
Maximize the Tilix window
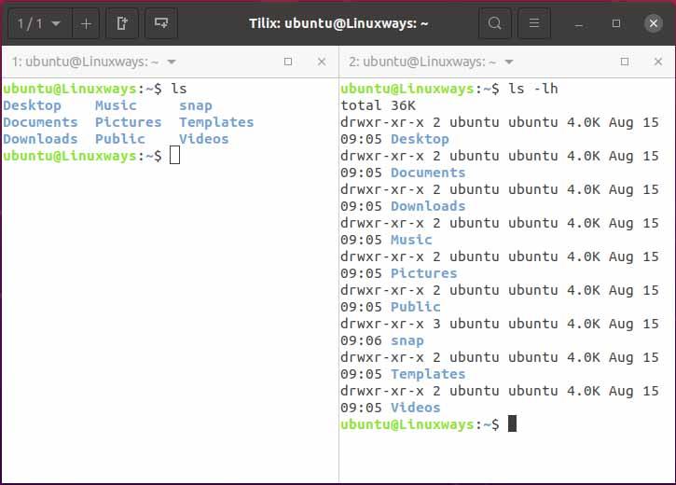coord(616,23)
